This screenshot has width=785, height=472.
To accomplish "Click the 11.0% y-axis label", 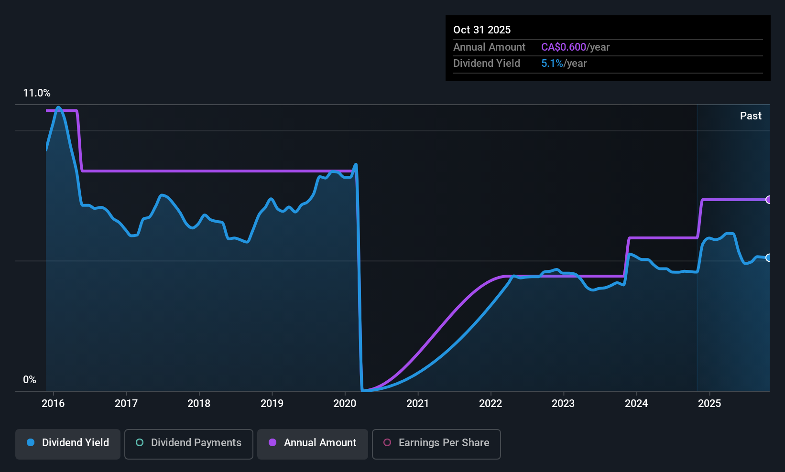I will [37, 93].
